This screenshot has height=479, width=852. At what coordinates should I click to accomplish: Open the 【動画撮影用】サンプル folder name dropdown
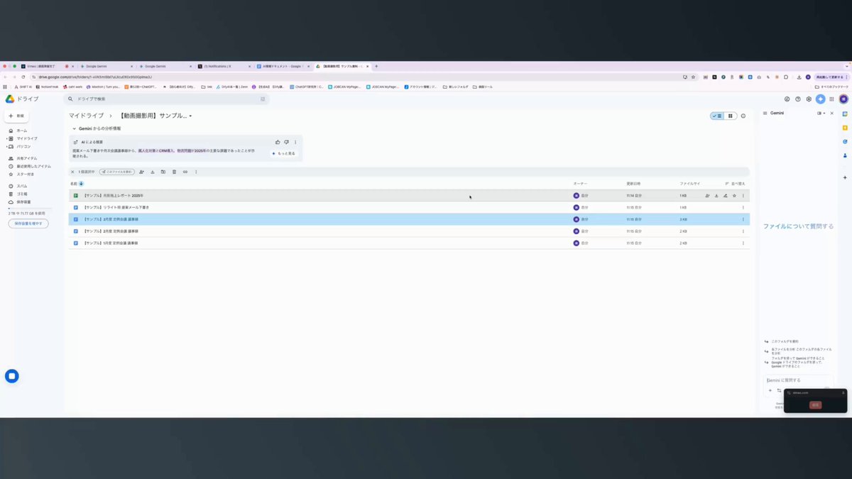(190, 116)
